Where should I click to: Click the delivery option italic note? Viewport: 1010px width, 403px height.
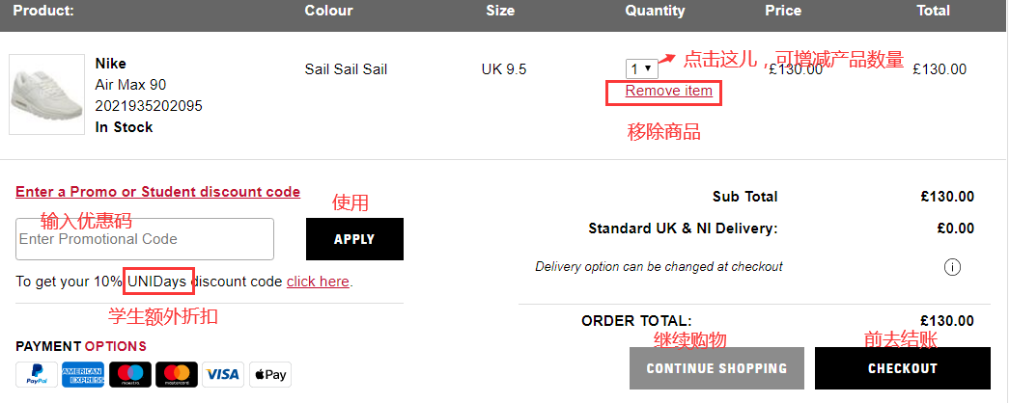click(x=659, y=267)
